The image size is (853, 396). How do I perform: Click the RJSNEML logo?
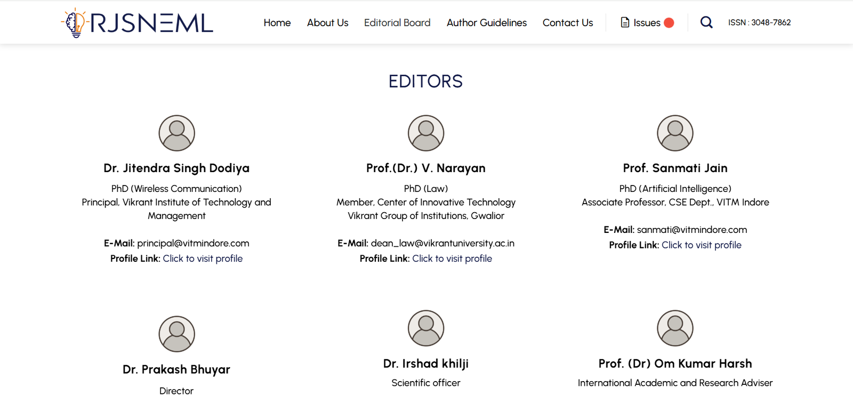click(137, 23)
